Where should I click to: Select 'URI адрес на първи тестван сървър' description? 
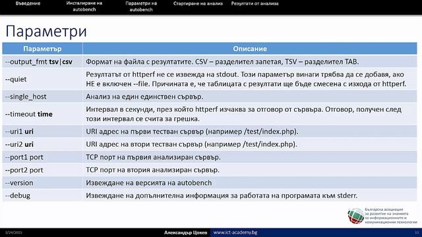(192, 132)
